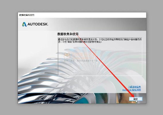Open the 了解详细信息 link
Image resolution: width=163 pixels, height=115 pixels.
[x=134, y=87]
